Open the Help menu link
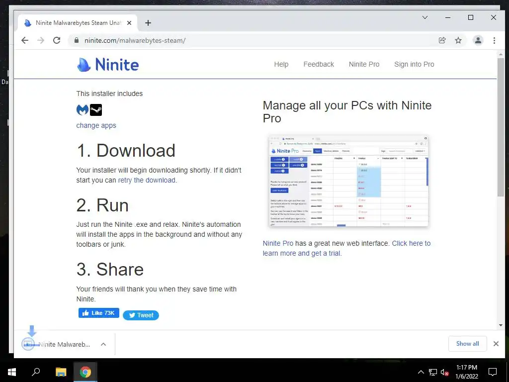This screenshot has width=509, height=382. point(281,64)
